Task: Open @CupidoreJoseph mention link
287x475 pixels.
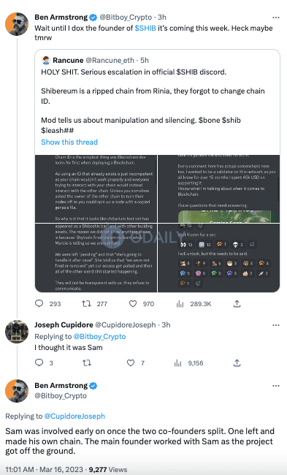Action: pyautogui.click(x=74, y=417)
